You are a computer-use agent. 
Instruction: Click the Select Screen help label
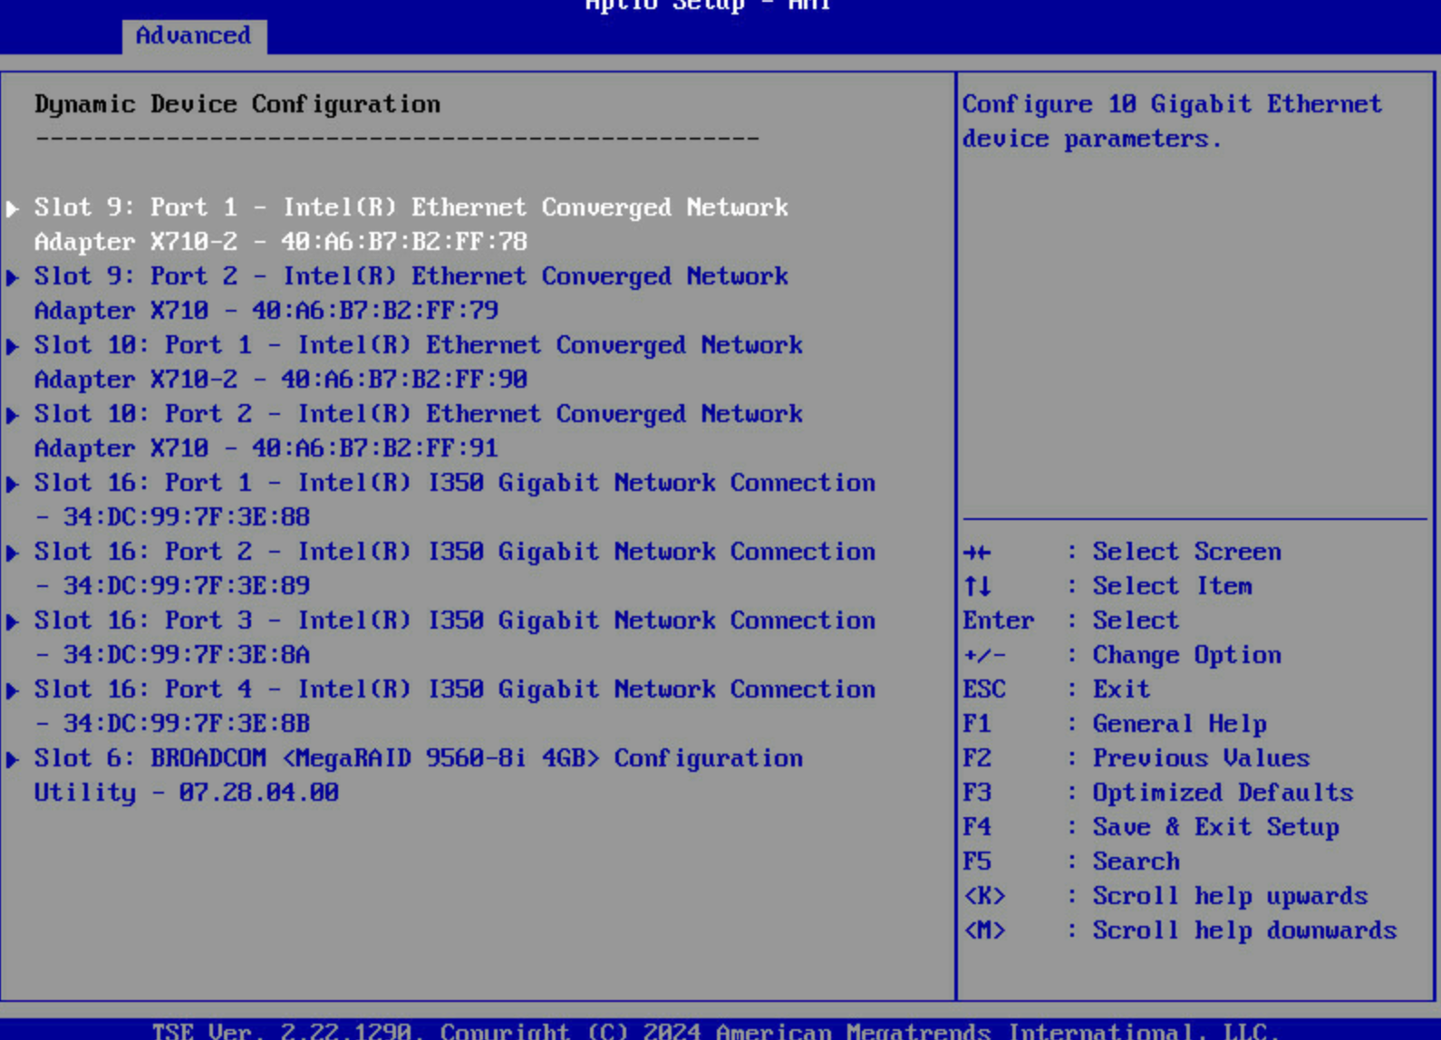pyautogui.click(x=1187, y=552)
